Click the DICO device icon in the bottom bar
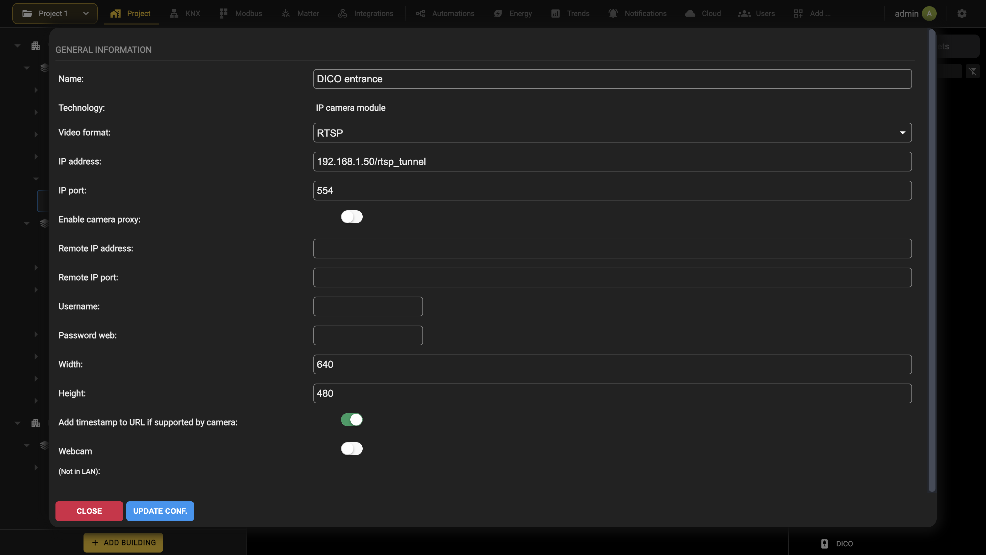The image size is (986, 555). (x=825, y=544)
